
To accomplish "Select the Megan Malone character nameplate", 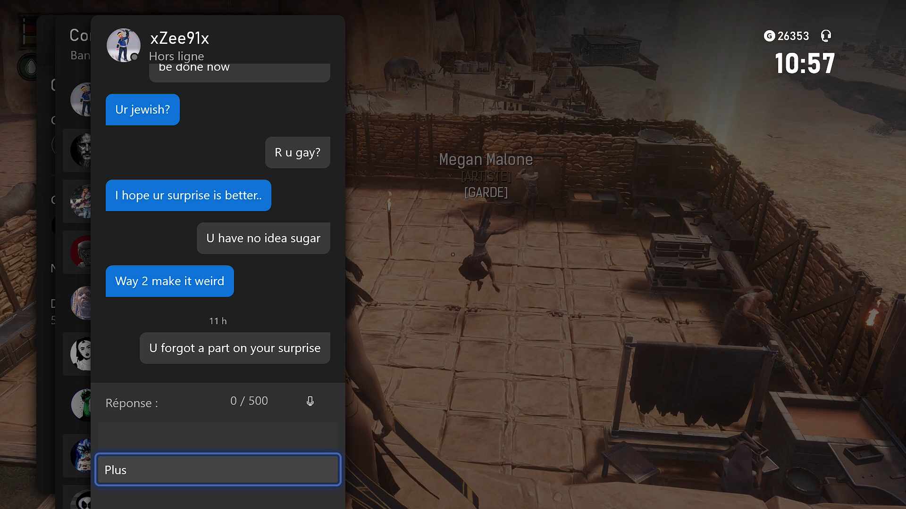I will coord(486,160).
